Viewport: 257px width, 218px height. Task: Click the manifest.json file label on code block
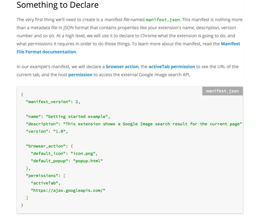[x=222, y=91]
